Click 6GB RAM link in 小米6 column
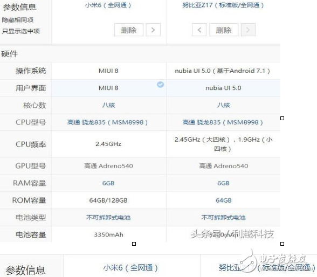317x277 pixels. coord(108,183)
